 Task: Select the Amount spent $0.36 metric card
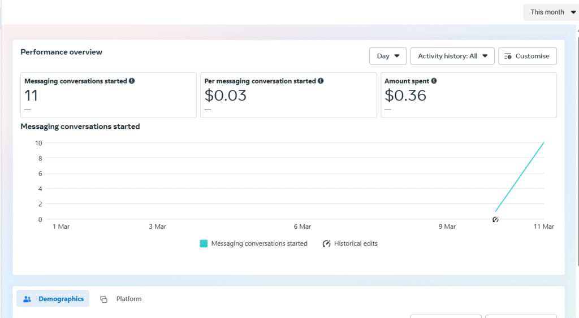(x=468, y=95)
